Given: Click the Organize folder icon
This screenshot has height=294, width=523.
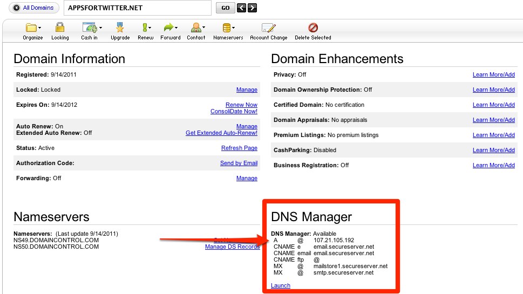Looking at the screenshot, I should [x=31, y=28].
